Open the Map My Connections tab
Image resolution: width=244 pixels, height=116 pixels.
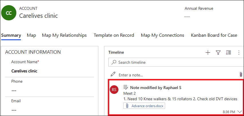click(x=162, y=35)
